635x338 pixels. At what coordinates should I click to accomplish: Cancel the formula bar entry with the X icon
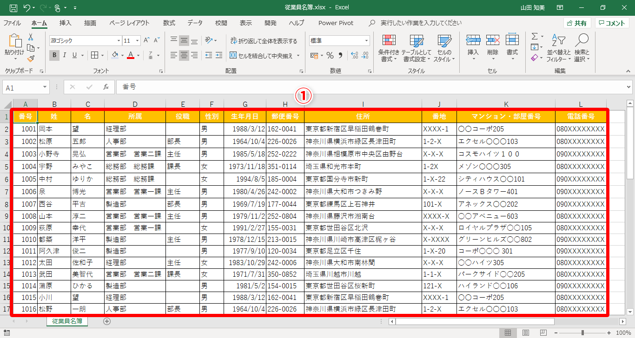click(x=73, y=87)
